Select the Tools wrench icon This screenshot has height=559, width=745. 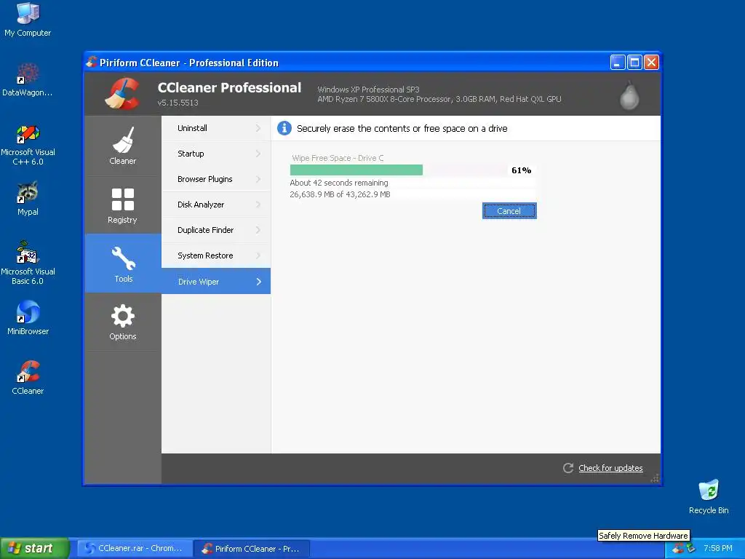click(124, 258)
